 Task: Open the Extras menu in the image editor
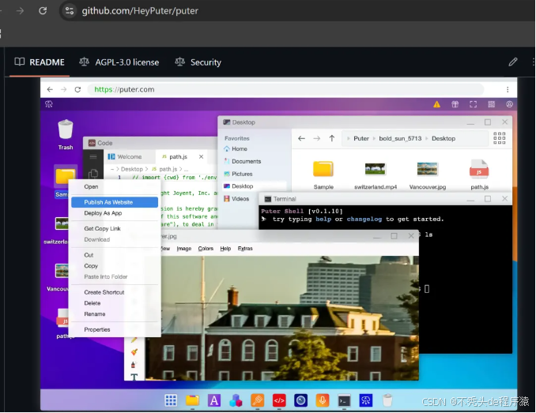pyautogui.click(x=245, y=249)
